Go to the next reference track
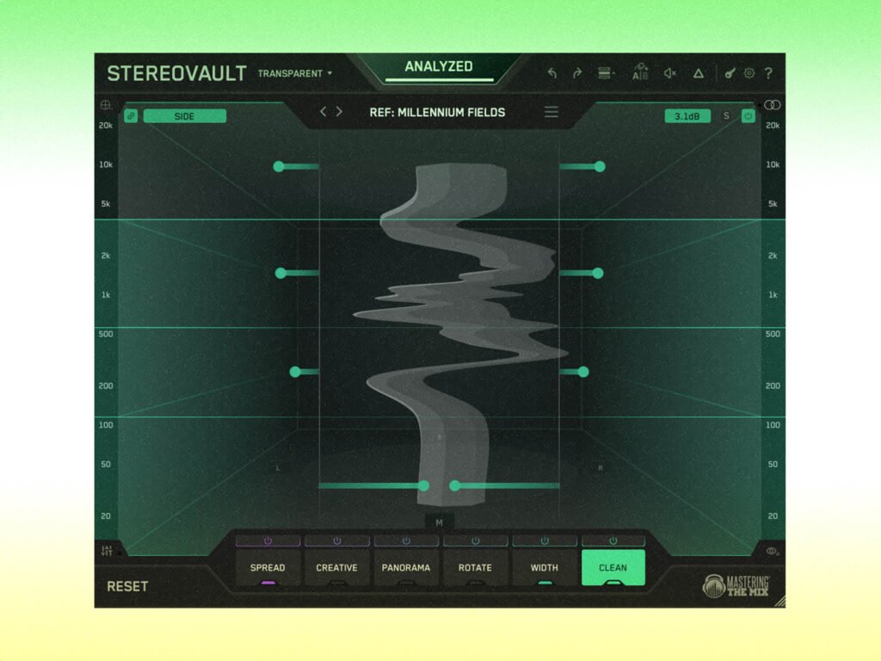 pyautogui.click(x=339, y=111)
